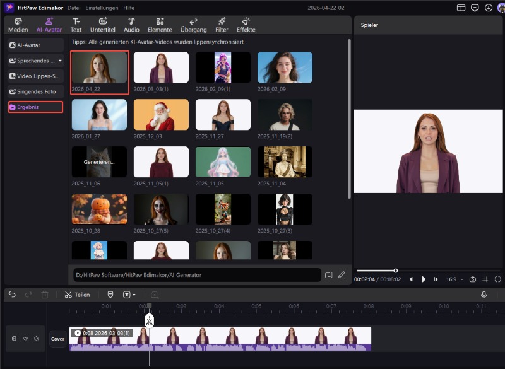The image size is (505, 369).
Task: Click the fullscreen preview icon
Action: [498, 279]
